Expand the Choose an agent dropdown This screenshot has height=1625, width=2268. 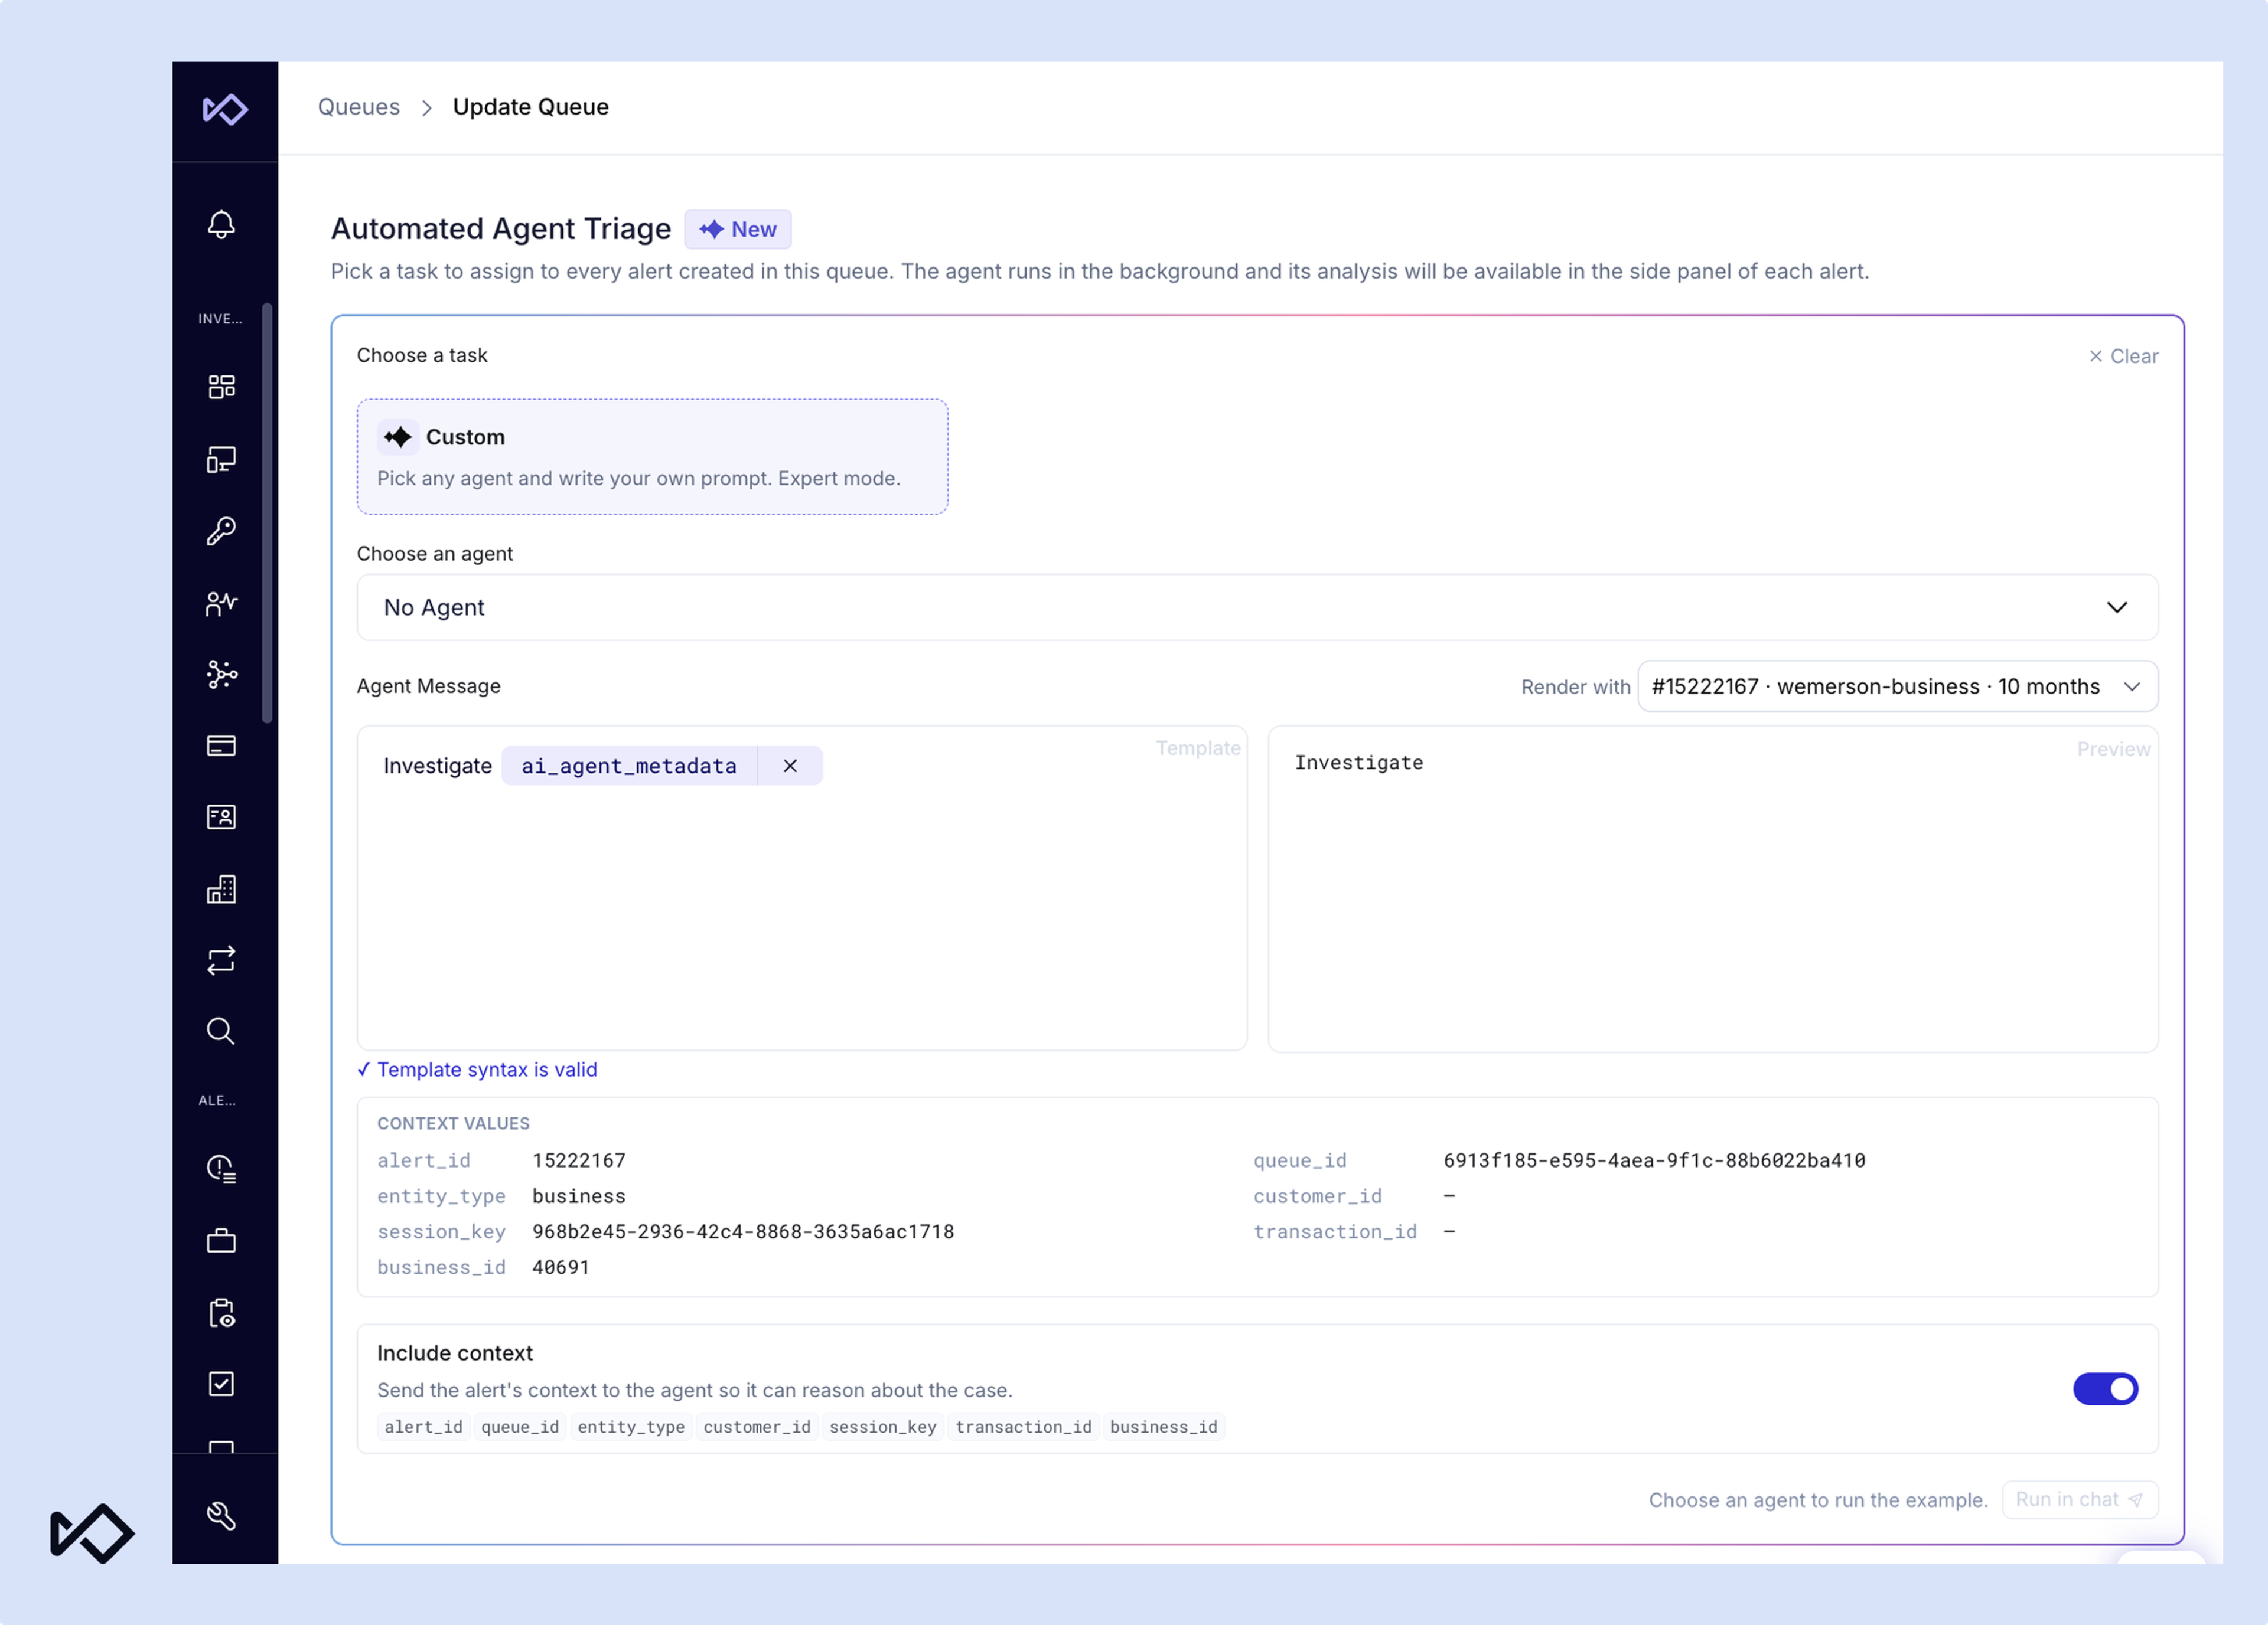1257,607
